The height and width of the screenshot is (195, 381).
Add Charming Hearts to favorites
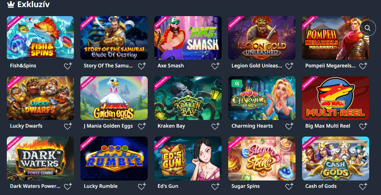coord(289,126)
